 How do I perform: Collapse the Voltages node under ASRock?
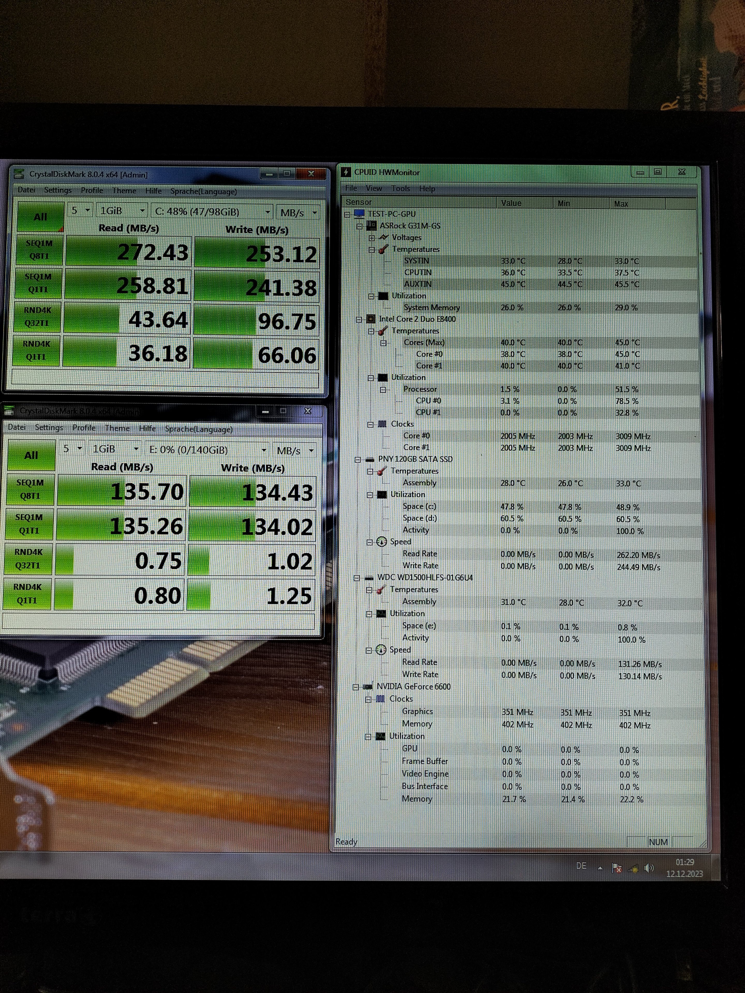tap(372, 238)
